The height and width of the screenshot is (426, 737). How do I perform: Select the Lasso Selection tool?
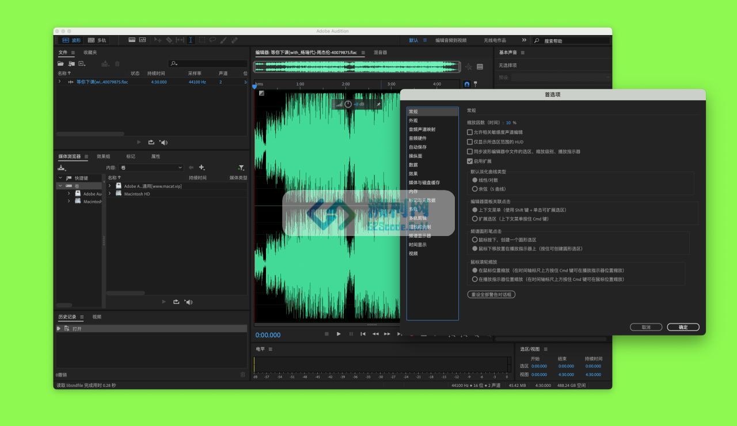coord(212,40)
